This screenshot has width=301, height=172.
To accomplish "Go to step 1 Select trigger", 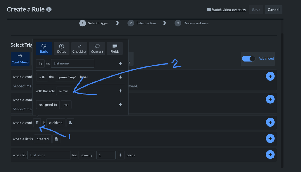I will click(94, 23).
